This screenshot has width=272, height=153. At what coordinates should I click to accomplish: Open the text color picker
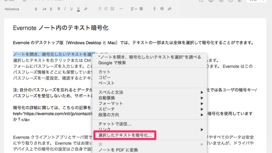point(78,9)
